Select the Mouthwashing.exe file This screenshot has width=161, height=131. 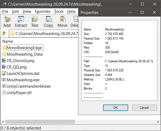(22, 80)
